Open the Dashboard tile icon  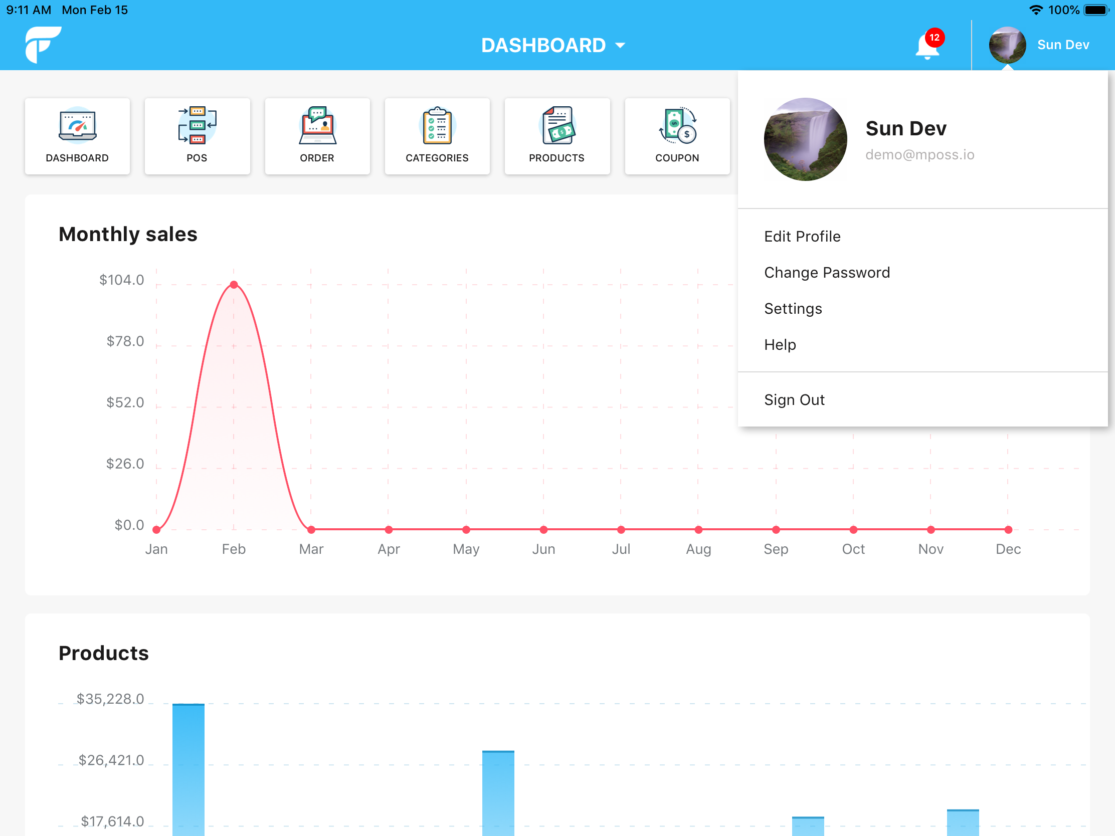77,125
